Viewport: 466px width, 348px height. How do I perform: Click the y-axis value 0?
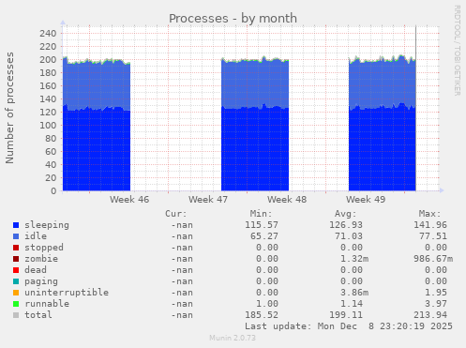click(x=53, y=191)
